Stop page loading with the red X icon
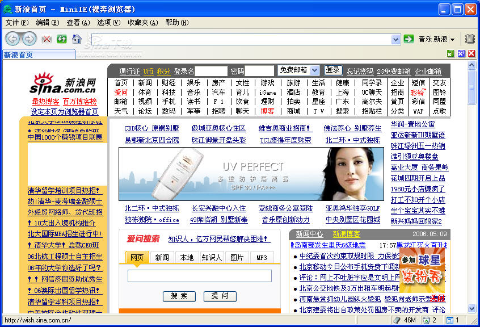 pos(47,39)
